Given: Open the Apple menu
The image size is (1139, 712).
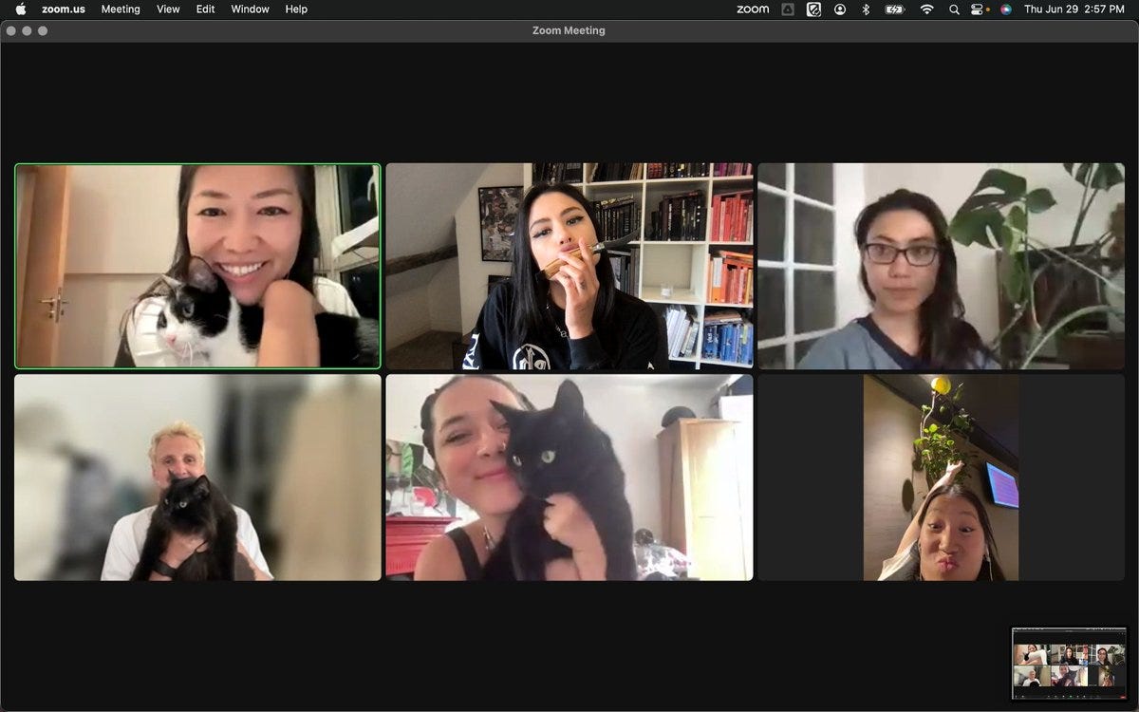Looking at the screenshot, I should (21, 9).
